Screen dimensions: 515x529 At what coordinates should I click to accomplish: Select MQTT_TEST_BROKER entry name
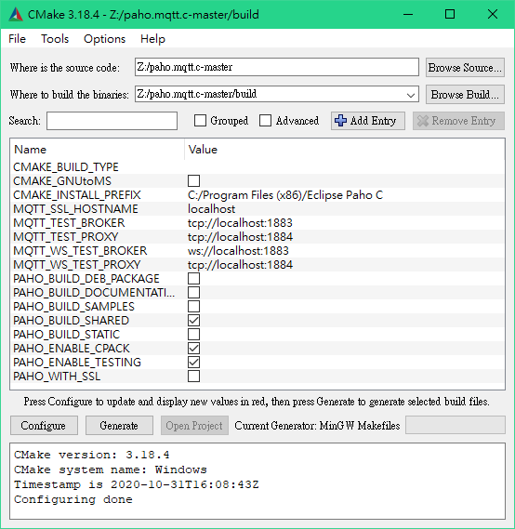(x=69, y=223)
